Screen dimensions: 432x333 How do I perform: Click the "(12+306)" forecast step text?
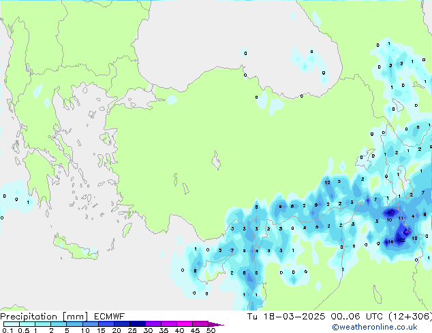410,317
